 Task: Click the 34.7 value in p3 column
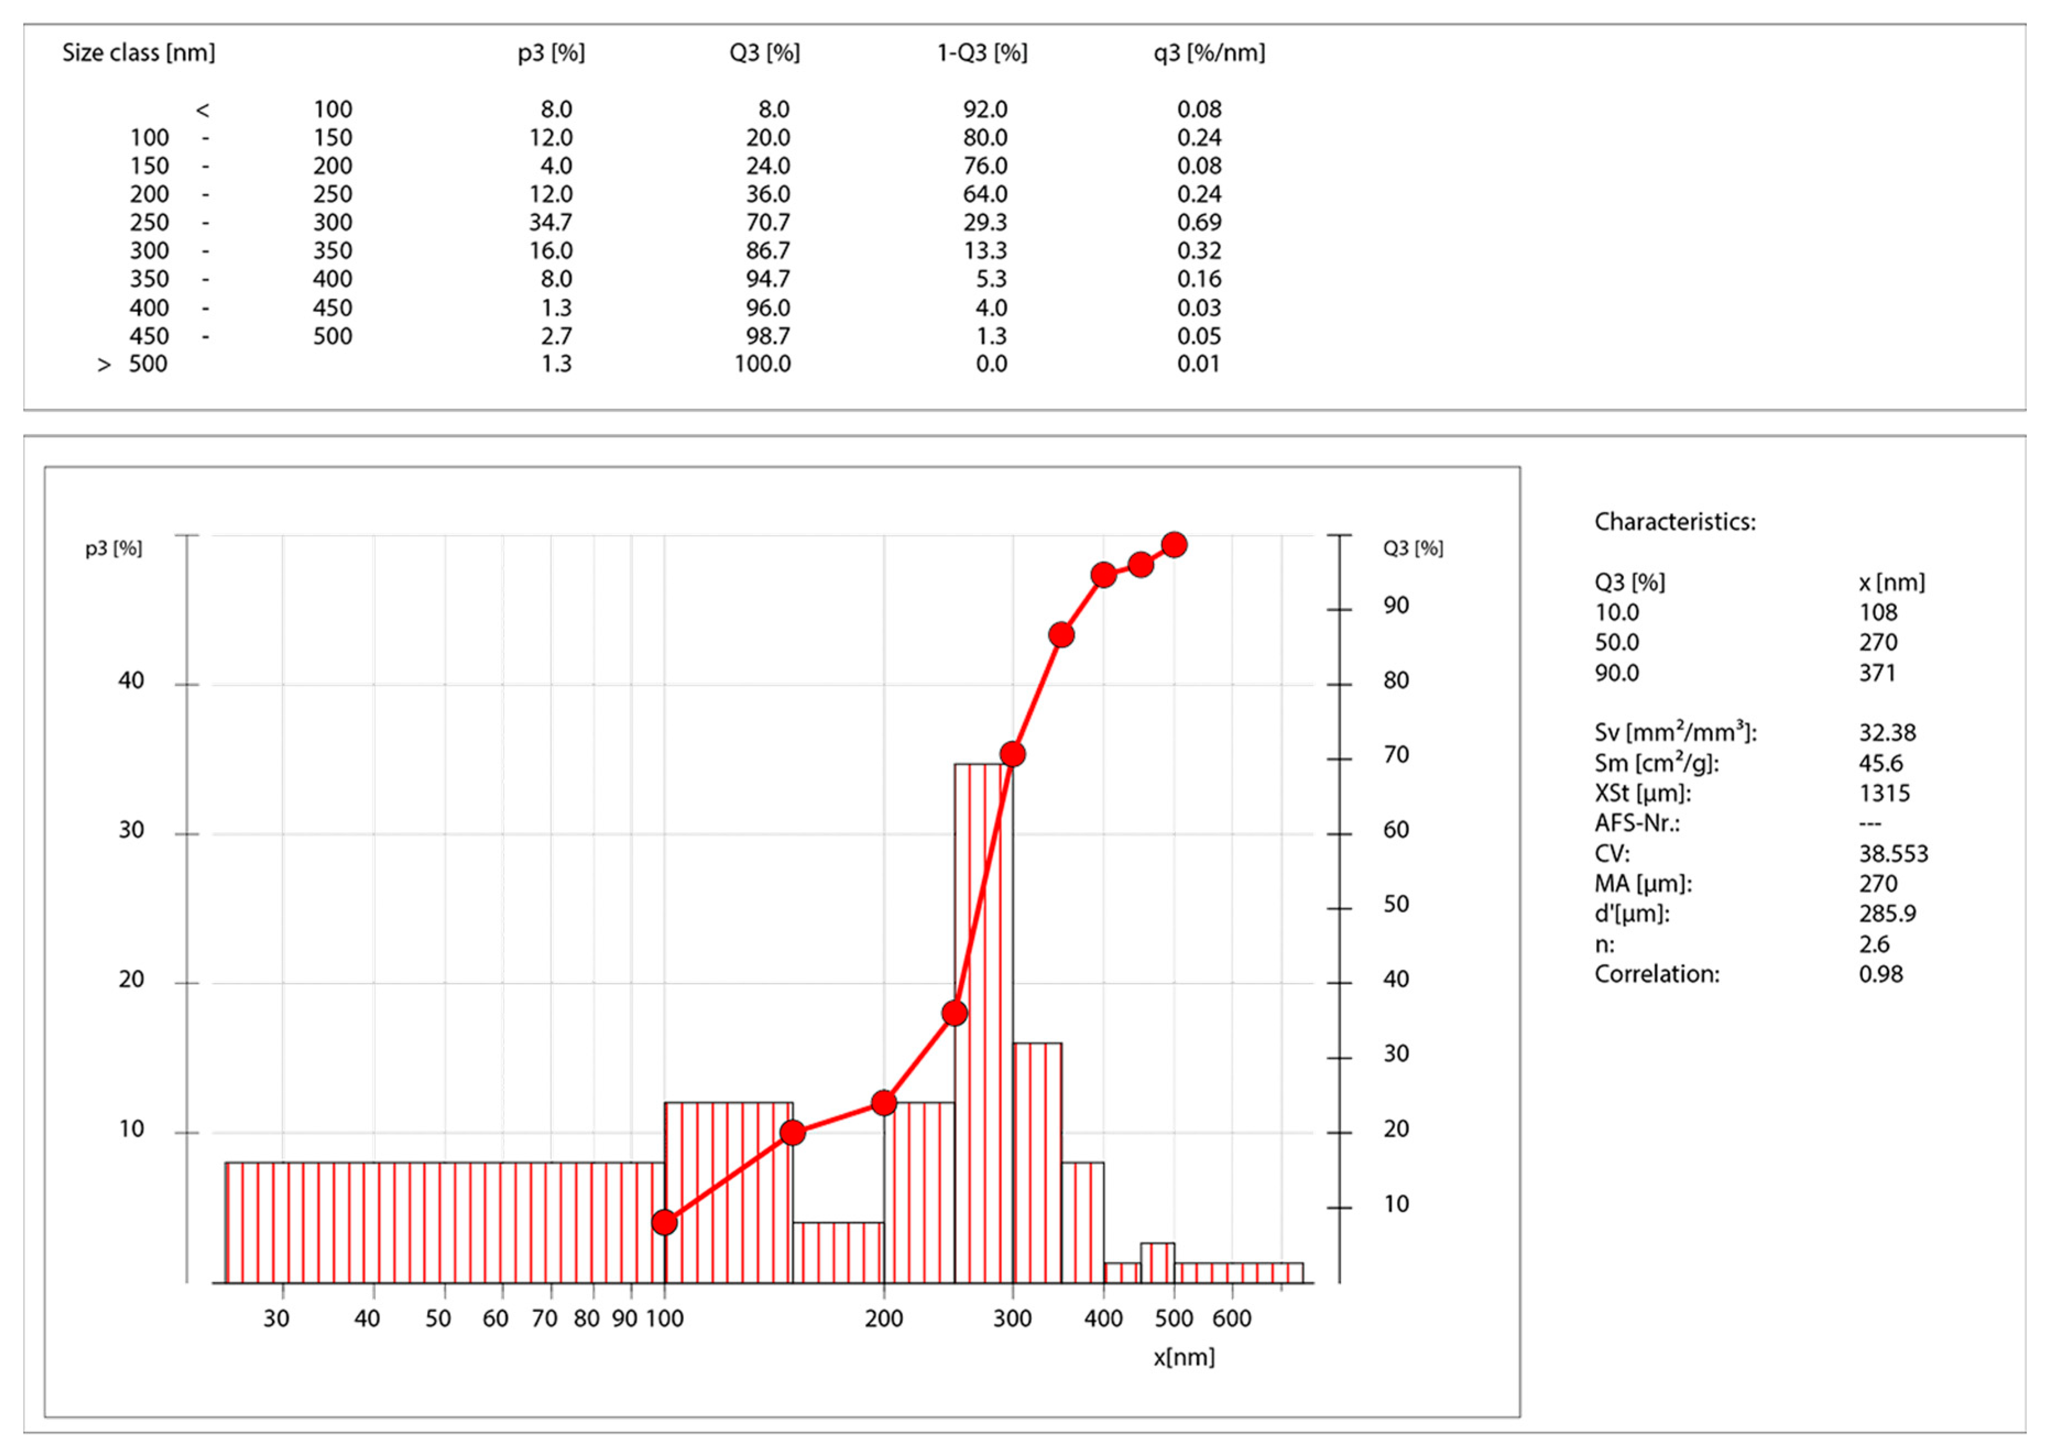[x=550, y=222]
